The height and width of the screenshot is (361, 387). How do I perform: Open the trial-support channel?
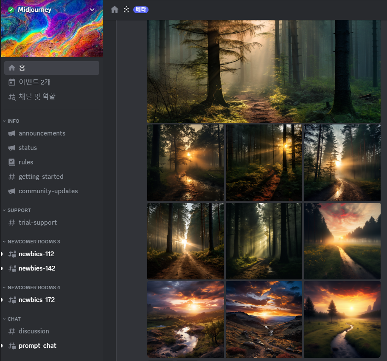tap(52, 223)
